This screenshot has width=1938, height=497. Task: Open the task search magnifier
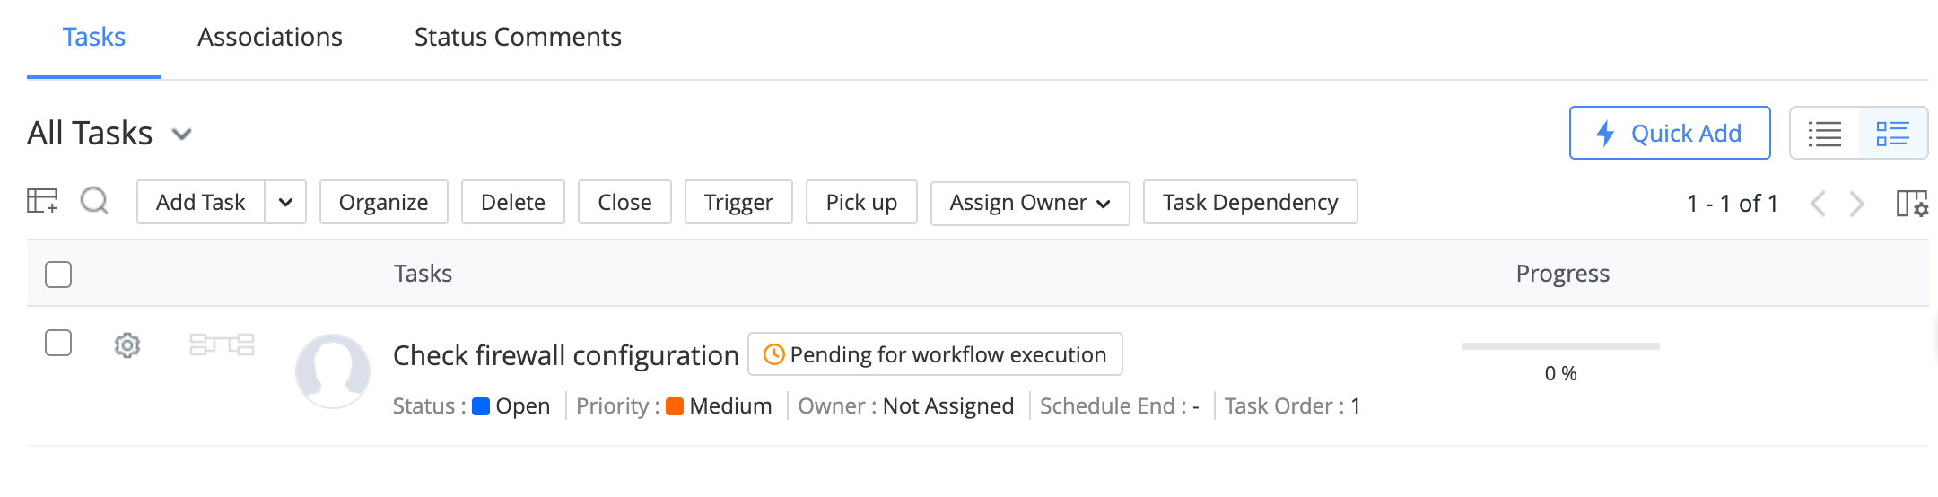tap(94, 201)
